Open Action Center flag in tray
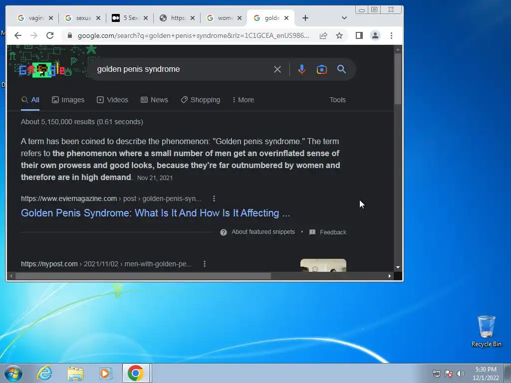This screenshot has width=511, height=383. (449, 373)
